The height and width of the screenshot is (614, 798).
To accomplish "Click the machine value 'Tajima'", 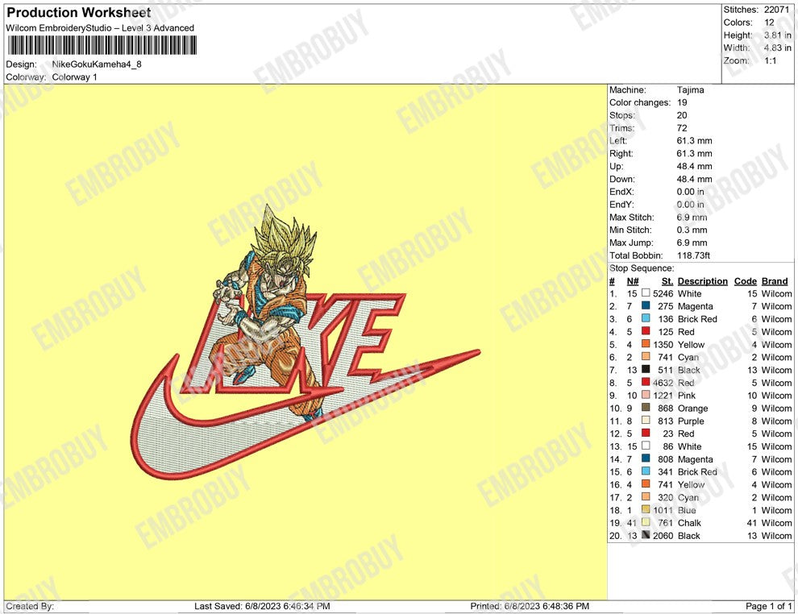I will pos(690,89).
